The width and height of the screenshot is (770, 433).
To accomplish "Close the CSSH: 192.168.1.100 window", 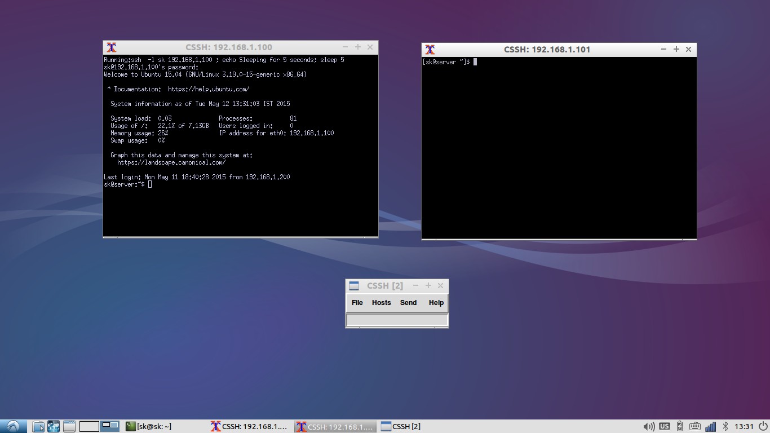I will [x=370, y=47].
